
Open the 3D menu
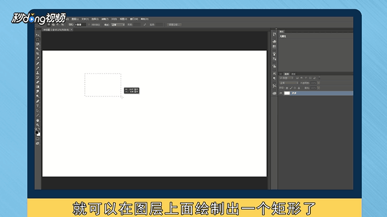click(x=114, y=19)
